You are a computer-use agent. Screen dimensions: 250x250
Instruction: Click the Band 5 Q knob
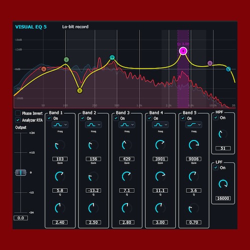(194, 208)
